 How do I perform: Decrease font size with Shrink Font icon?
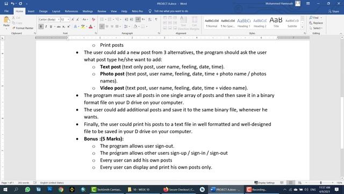(77, 19)
